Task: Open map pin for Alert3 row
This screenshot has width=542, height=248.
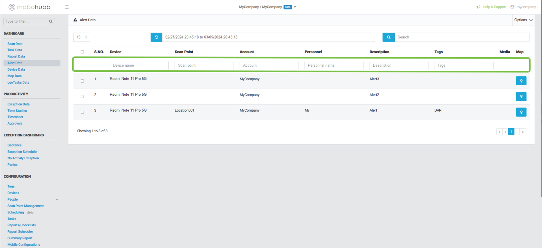Action: pos(521,81)
